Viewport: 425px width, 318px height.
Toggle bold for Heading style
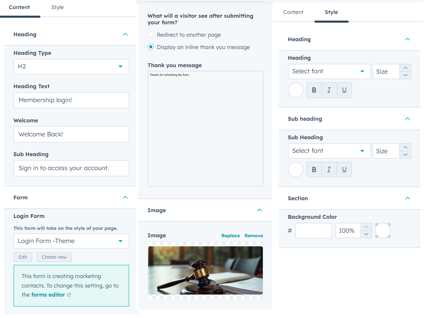coord(314,90)
